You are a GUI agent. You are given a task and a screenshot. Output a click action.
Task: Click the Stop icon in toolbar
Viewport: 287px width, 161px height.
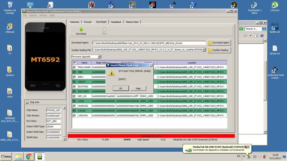[x=104, y=29]
